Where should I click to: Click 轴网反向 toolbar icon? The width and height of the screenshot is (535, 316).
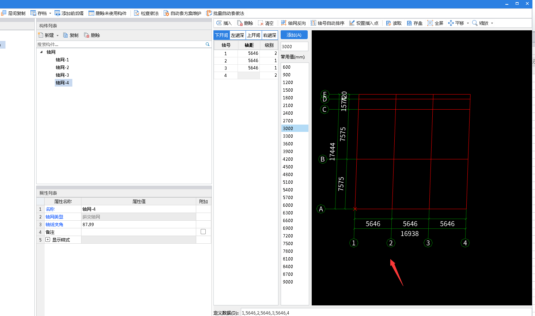coord(284,23)
